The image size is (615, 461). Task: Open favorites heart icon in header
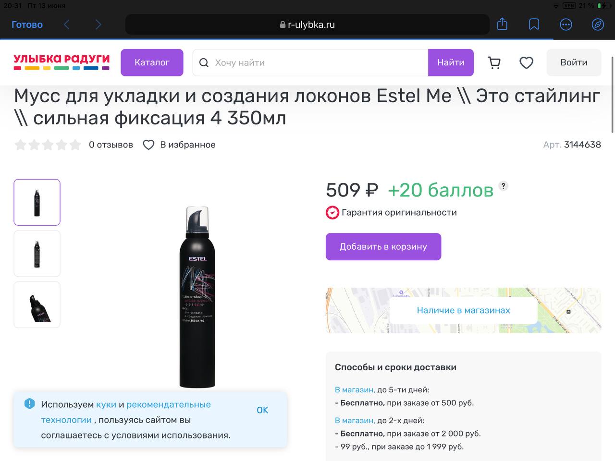coord(526,63)
